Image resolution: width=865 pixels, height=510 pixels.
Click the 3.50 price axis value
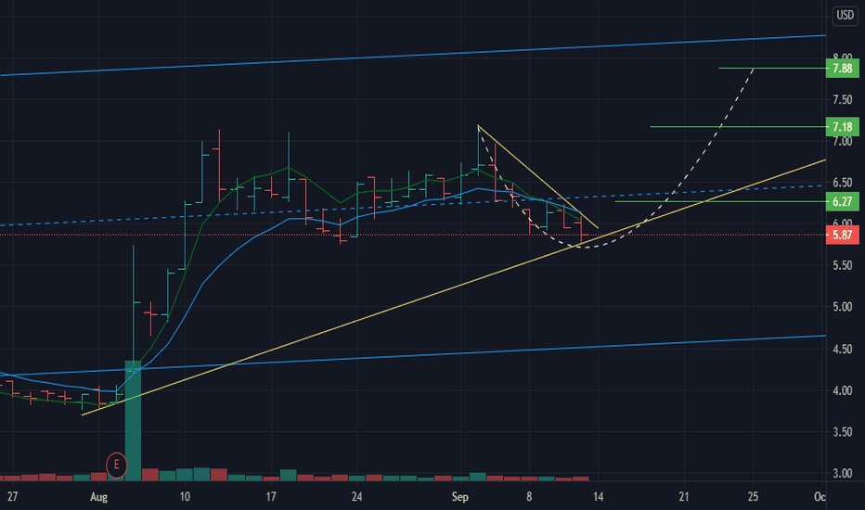coord(843,432)
